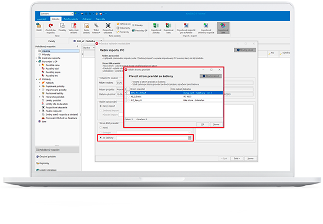The width and height of the screenshot is (323, 224).
Task: Select the BIM_v2 - Nabídka document tab
Action: [x=86, y=41]
